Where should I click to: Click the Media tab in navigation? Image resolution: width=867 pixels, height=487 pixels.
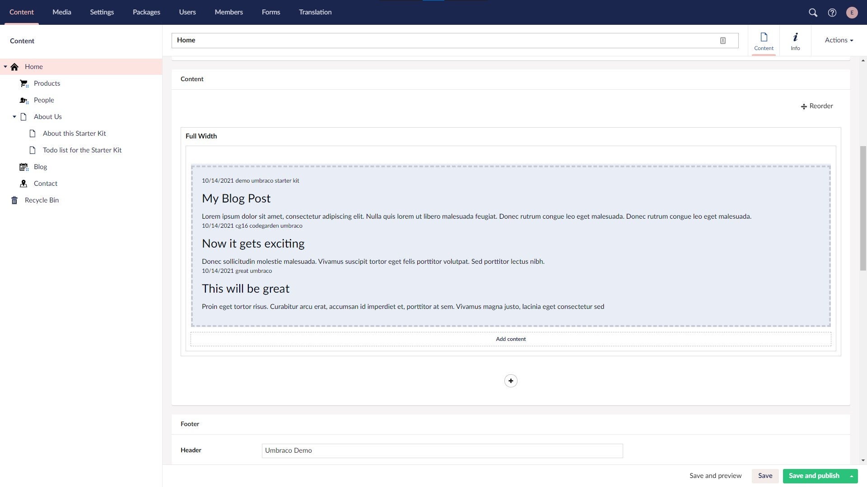[62, 12]
